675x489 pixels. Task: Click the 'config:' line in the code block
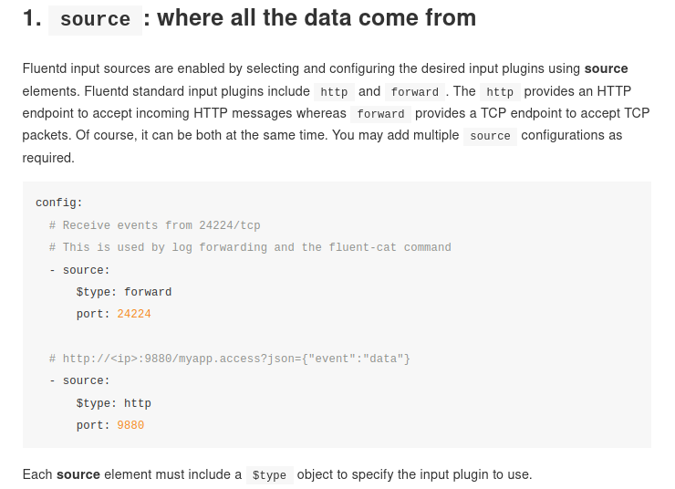[59, 203]
